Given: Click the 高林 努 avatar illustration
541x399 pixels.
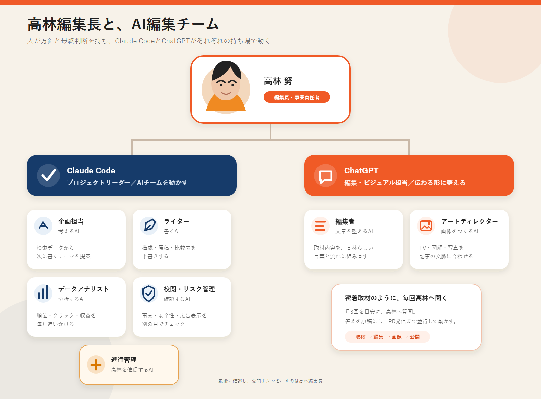Looking at the screenshot, I should click(226, 87).
